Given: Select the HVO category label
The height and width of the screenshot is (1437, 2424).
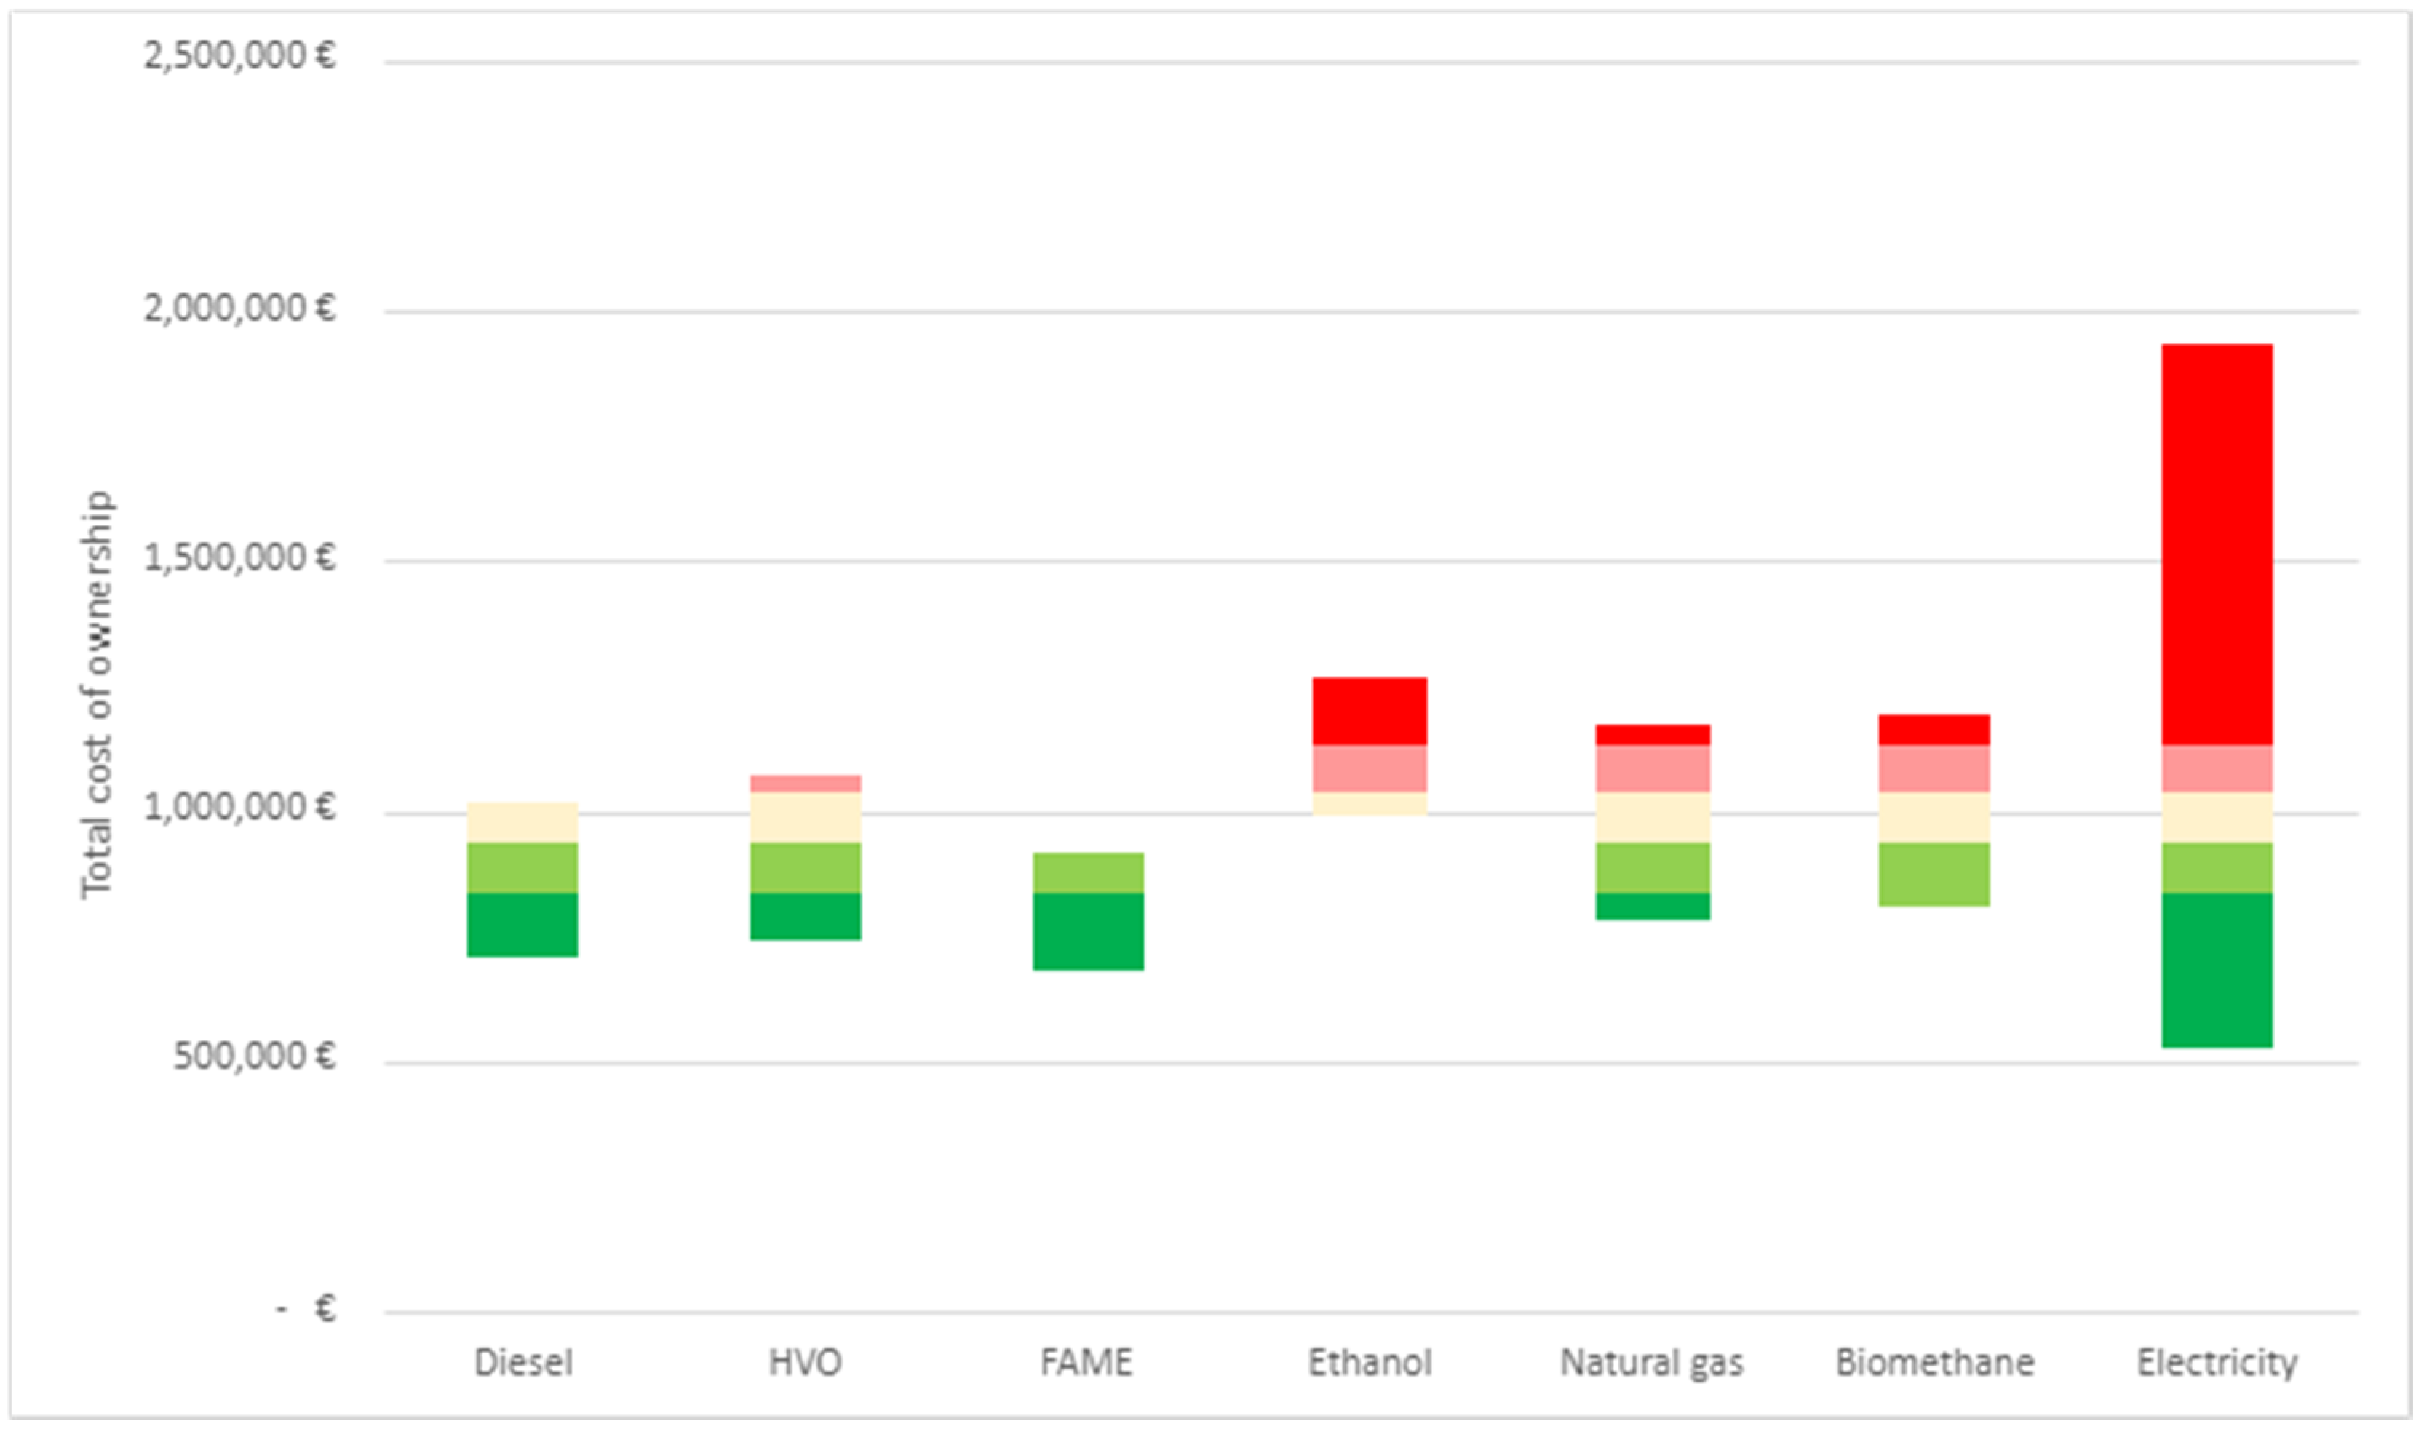Looking at the screenshot, I should tap(805, 1364).
